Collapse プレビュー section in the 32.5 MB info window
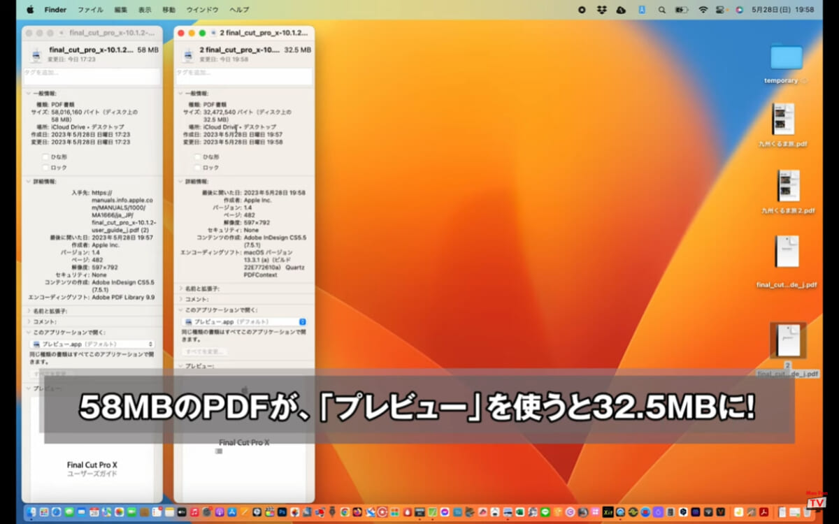This screenshot has width=839, height=524. pyautogui.click(x=180, y=366)
